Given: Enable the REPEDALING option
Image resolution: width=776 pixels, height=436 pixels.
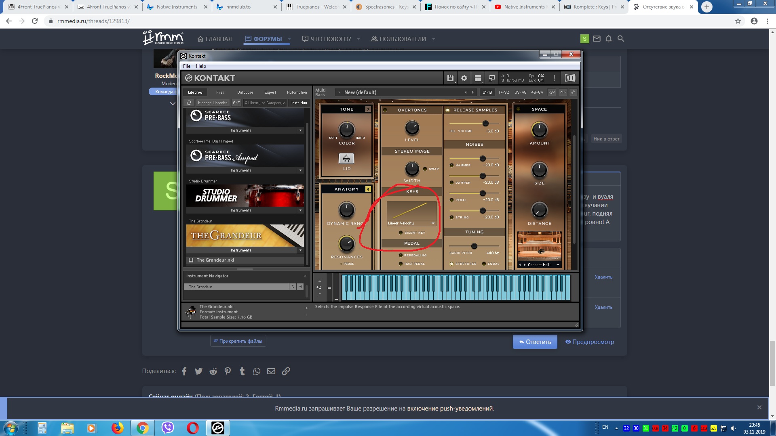Looking at the screenshot, I should (x=401, y=255).
